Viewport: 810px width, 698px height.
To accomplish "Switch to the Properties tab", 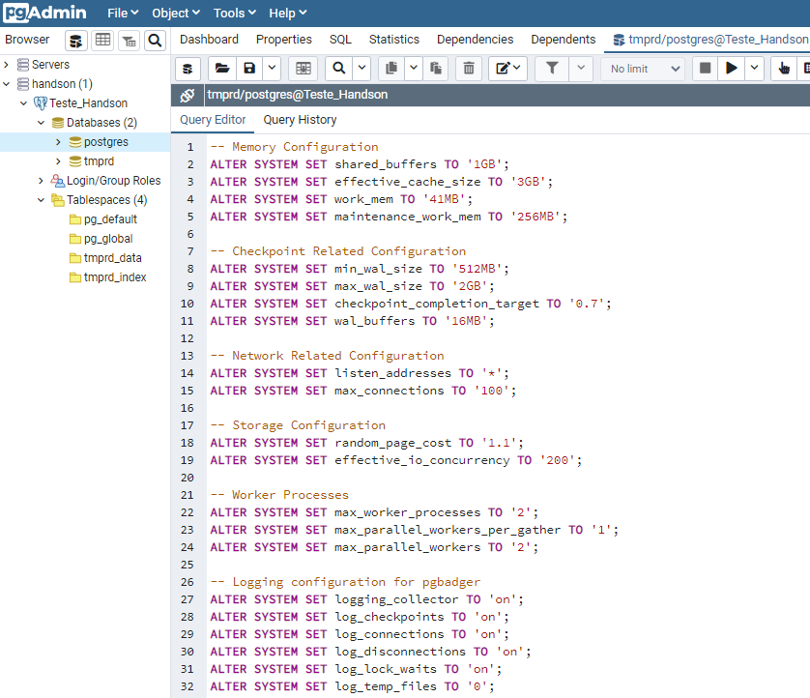I will click(283, 40).
